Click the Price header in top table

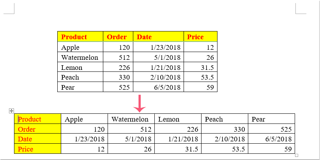click(195, 37)
